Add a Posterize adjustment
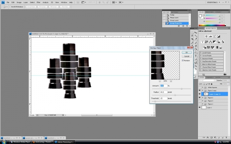Screen dimensions: 231x144 point(208,47)
